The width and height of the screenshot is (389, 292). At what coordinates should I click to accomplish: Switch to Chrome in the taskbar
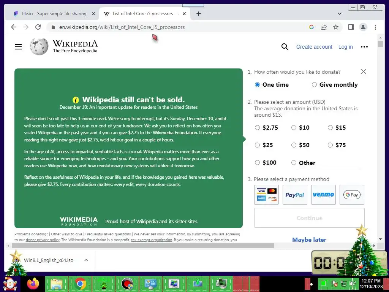(x=80, y=284)
